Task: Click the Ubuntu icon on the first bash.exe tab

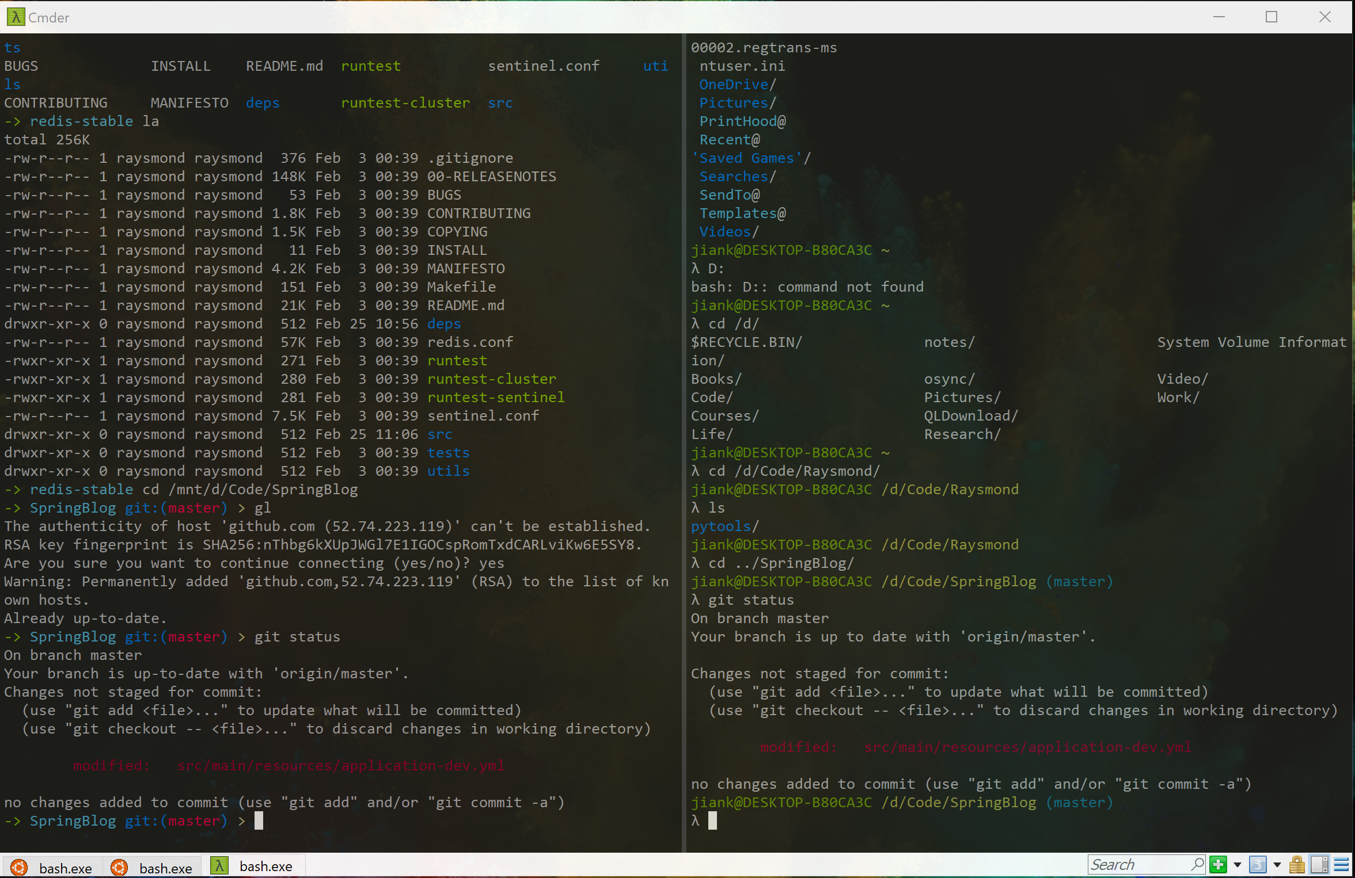Action: (x=19, y=866)
